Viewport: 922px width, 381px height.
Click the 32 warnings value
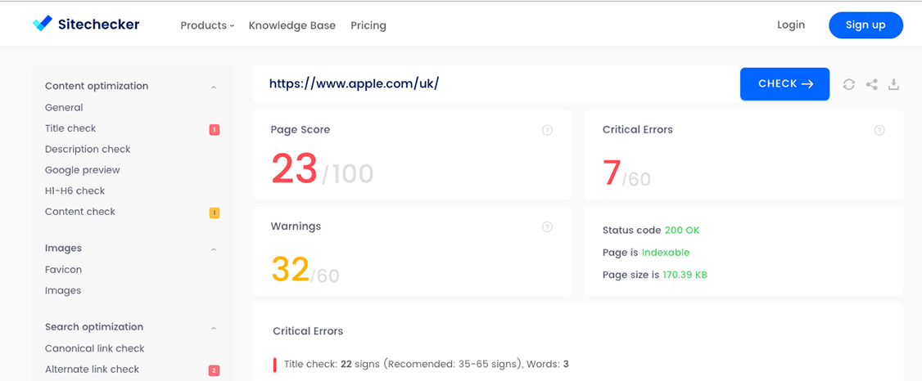click(291, 269)
